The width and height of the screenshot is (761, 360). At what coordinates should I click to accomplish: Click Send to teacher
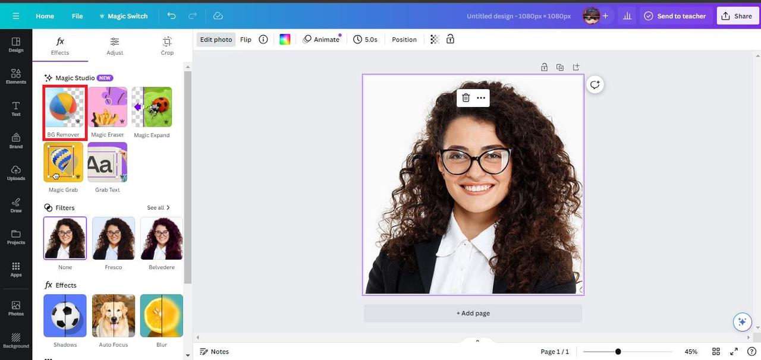tap(675, 16)
